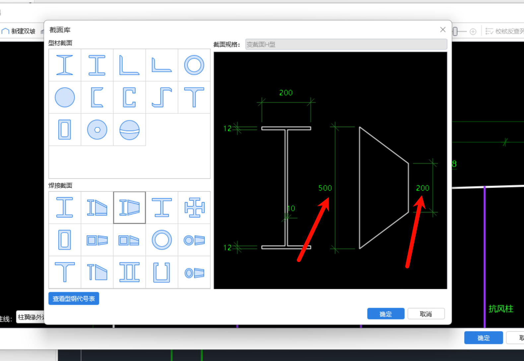The height and width of the screenshot is (361, 524).
Task: Confirm the section library dialog
Action: (386, 314)
